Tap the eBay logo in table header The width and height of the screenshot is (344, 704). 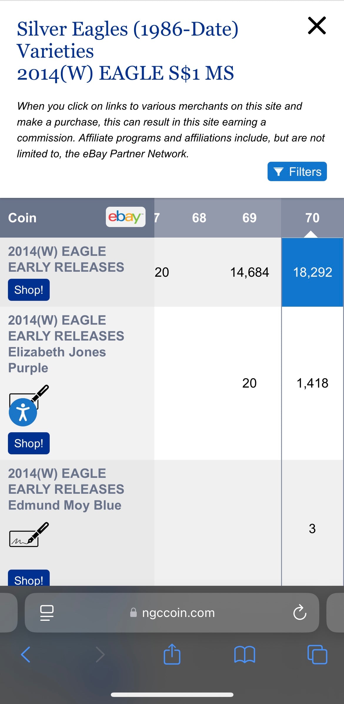point(126,217)
